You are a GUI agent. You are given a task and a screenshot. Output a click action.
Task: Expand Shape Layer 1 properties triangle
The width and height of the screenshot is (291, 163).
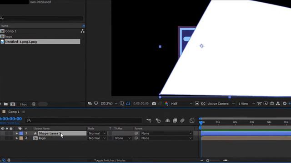17,133
